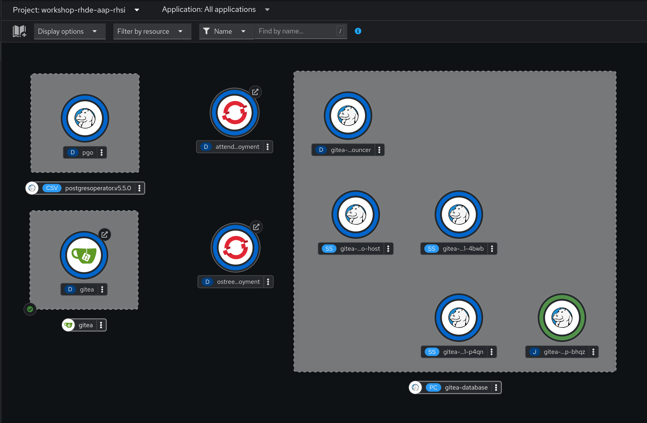Open kebab menu for gitea-...o-host
The height and width of the screenshot is (423, 647).
(388, 248)
